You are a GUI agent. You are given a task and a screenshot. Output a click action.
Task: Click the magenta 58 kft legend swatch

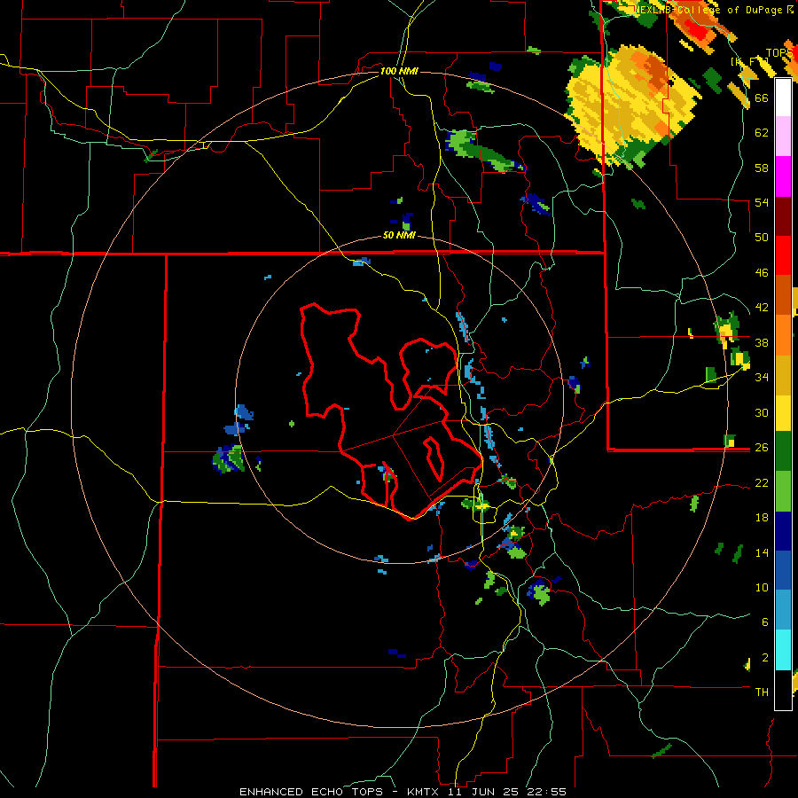(x=783, y=176)
